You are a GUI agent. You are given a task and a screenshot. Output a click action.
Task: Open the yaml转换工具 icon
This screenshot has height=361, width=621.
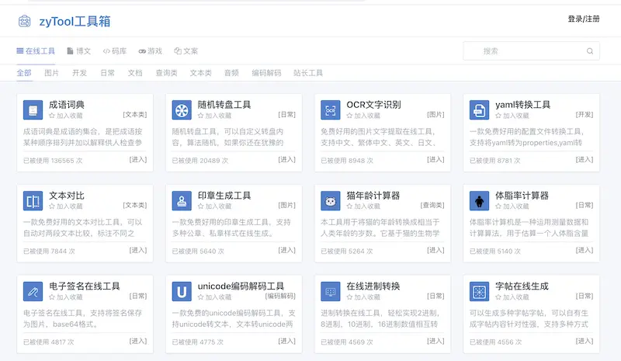(479, 109)
